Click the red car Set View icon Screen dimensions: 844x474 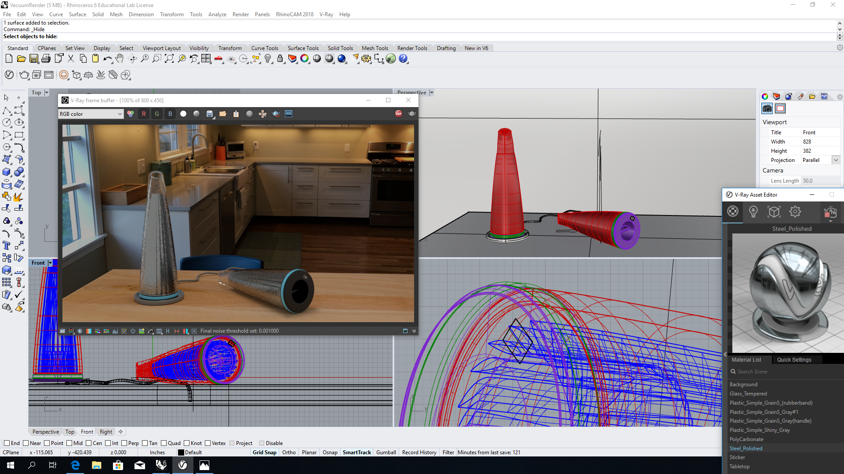point(218,59)
